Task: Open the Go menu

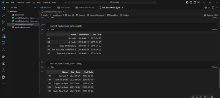Action: (34, 2)
